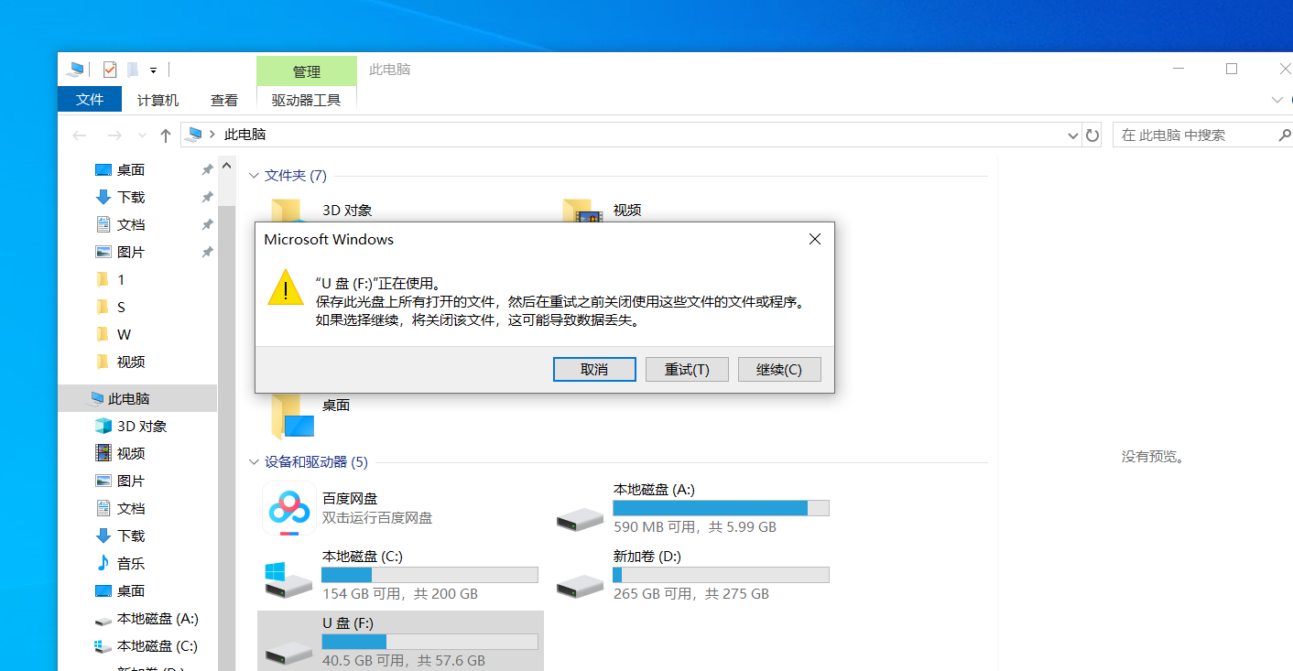Image resolution: width=1293 pixels, height=671 pixels.
Task: Refresh the 此电脑 view
Action: pos(1092,135)
